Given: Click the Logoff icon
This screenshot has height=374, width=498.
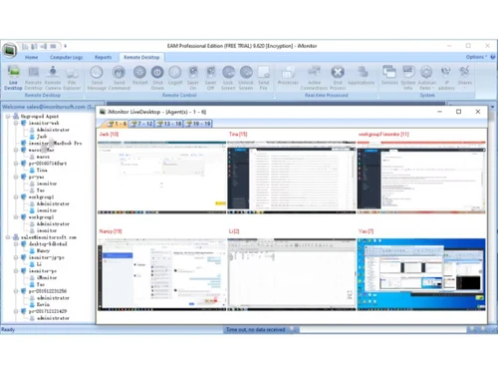Looking at the screenshot, I should click(x=175, y=75).
